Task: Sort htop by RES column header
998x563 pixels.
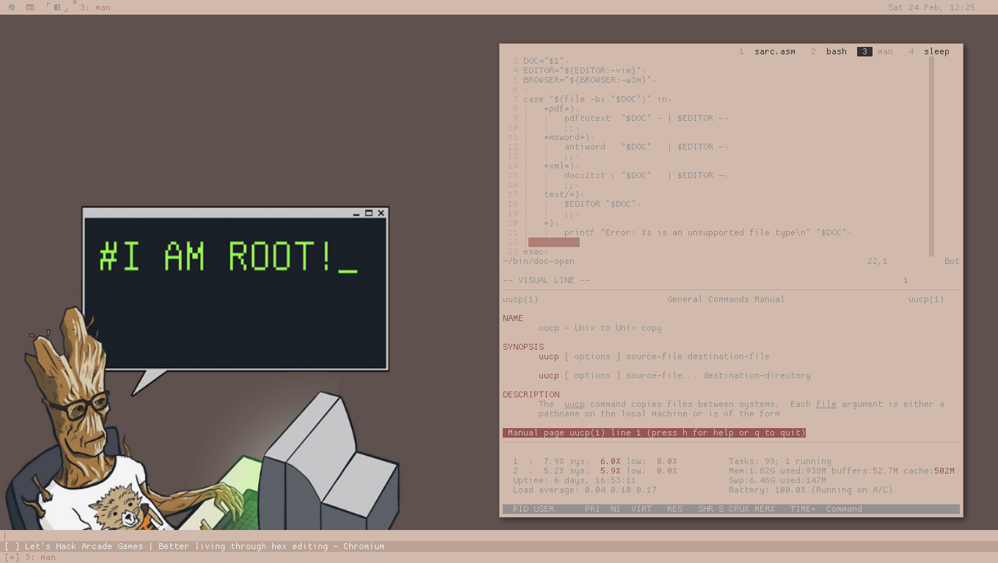Action: pos(674,509)
